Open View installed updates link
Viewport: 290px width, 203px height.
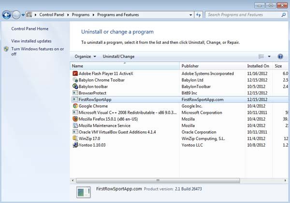(31, 41)
